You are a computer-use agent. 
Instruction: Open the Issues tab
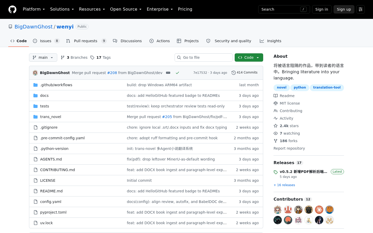click(46, 41)
